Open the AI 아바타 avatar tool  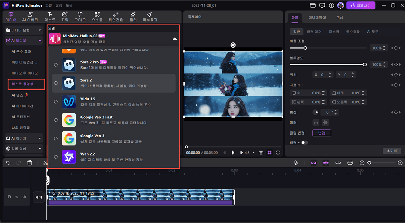point(30,17)
